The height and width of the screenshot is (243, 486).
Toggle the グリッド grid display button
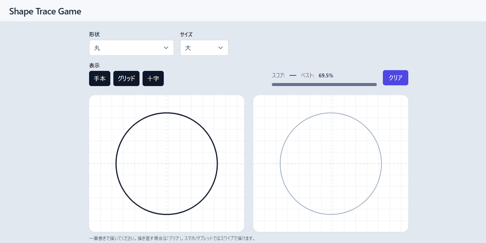tap(126, 78)
